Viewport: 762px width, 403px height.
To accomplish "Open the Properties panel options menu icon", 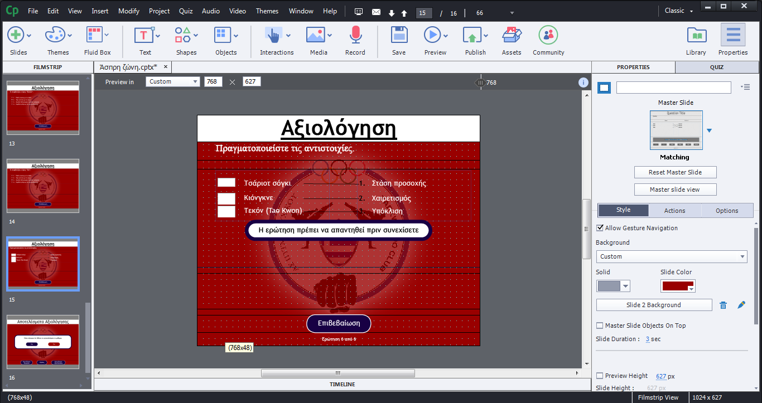I will point(745,87).
